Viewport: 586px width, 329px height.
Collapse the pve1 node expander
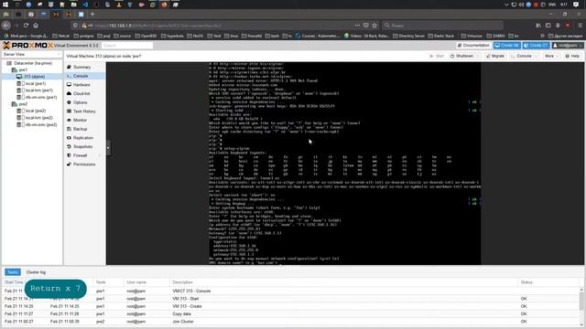[9, 69]
